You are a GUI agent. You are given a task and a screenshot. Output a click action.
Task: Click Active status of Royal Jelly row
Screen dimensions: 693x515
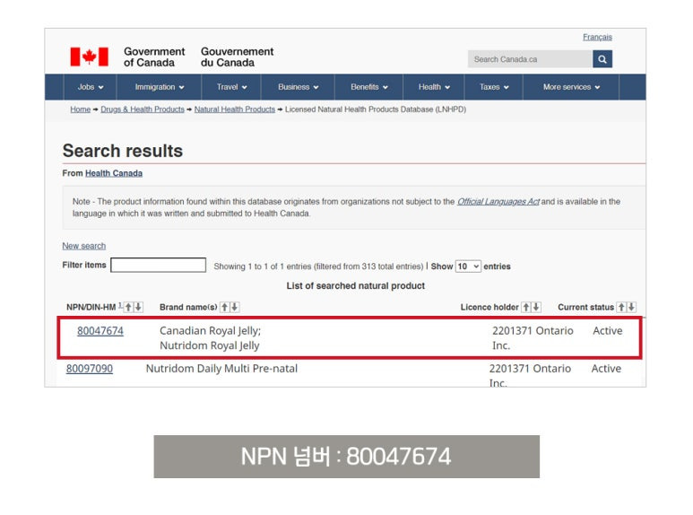click(607, 331)
